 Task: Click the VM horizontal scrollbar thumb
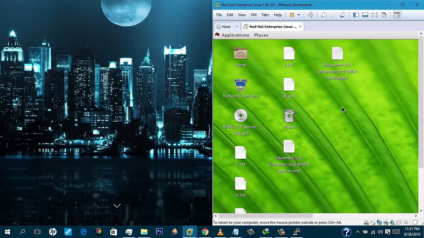(x=266, y=216)
